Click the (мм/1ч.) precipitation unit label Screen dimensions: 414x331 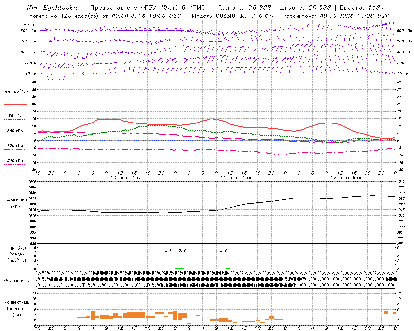coord(16,260)
